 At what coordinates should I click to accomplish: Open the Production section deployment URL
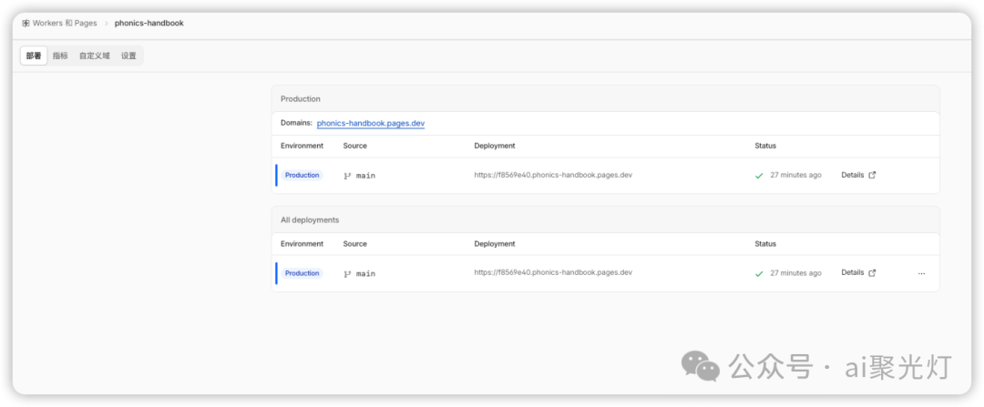pyautogui.click(x=553, y=175)
